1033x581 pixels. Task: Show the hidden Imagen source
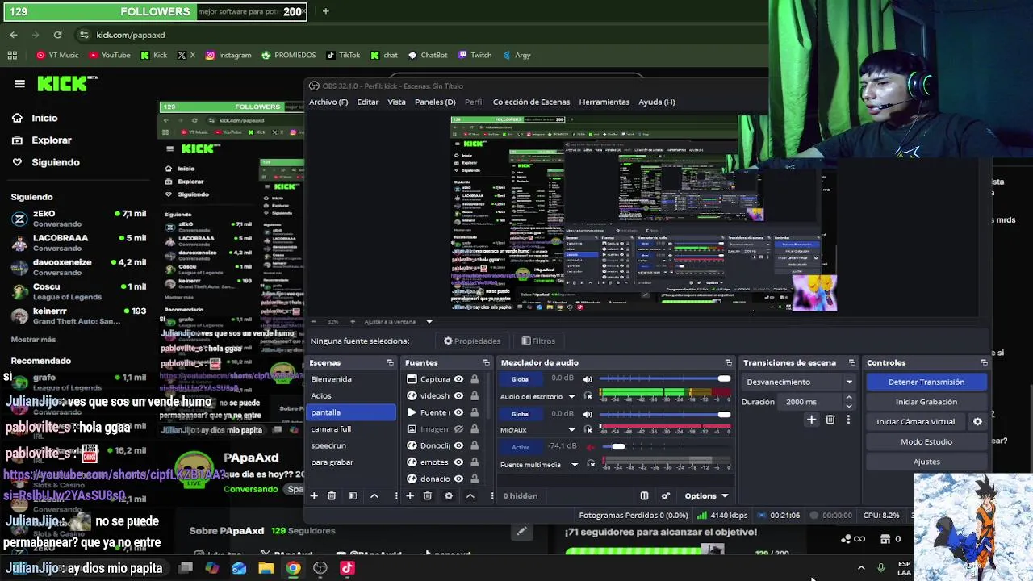pos(458,429)
